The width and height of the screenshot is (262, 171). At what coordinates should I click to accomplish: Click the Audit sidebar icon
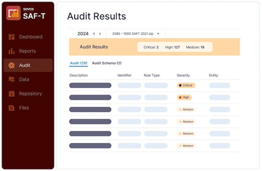tap(12, 65)
